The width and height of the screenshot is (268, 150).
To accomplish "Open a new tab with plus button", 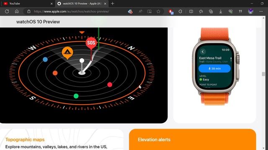I will click(x=113, y=4).
